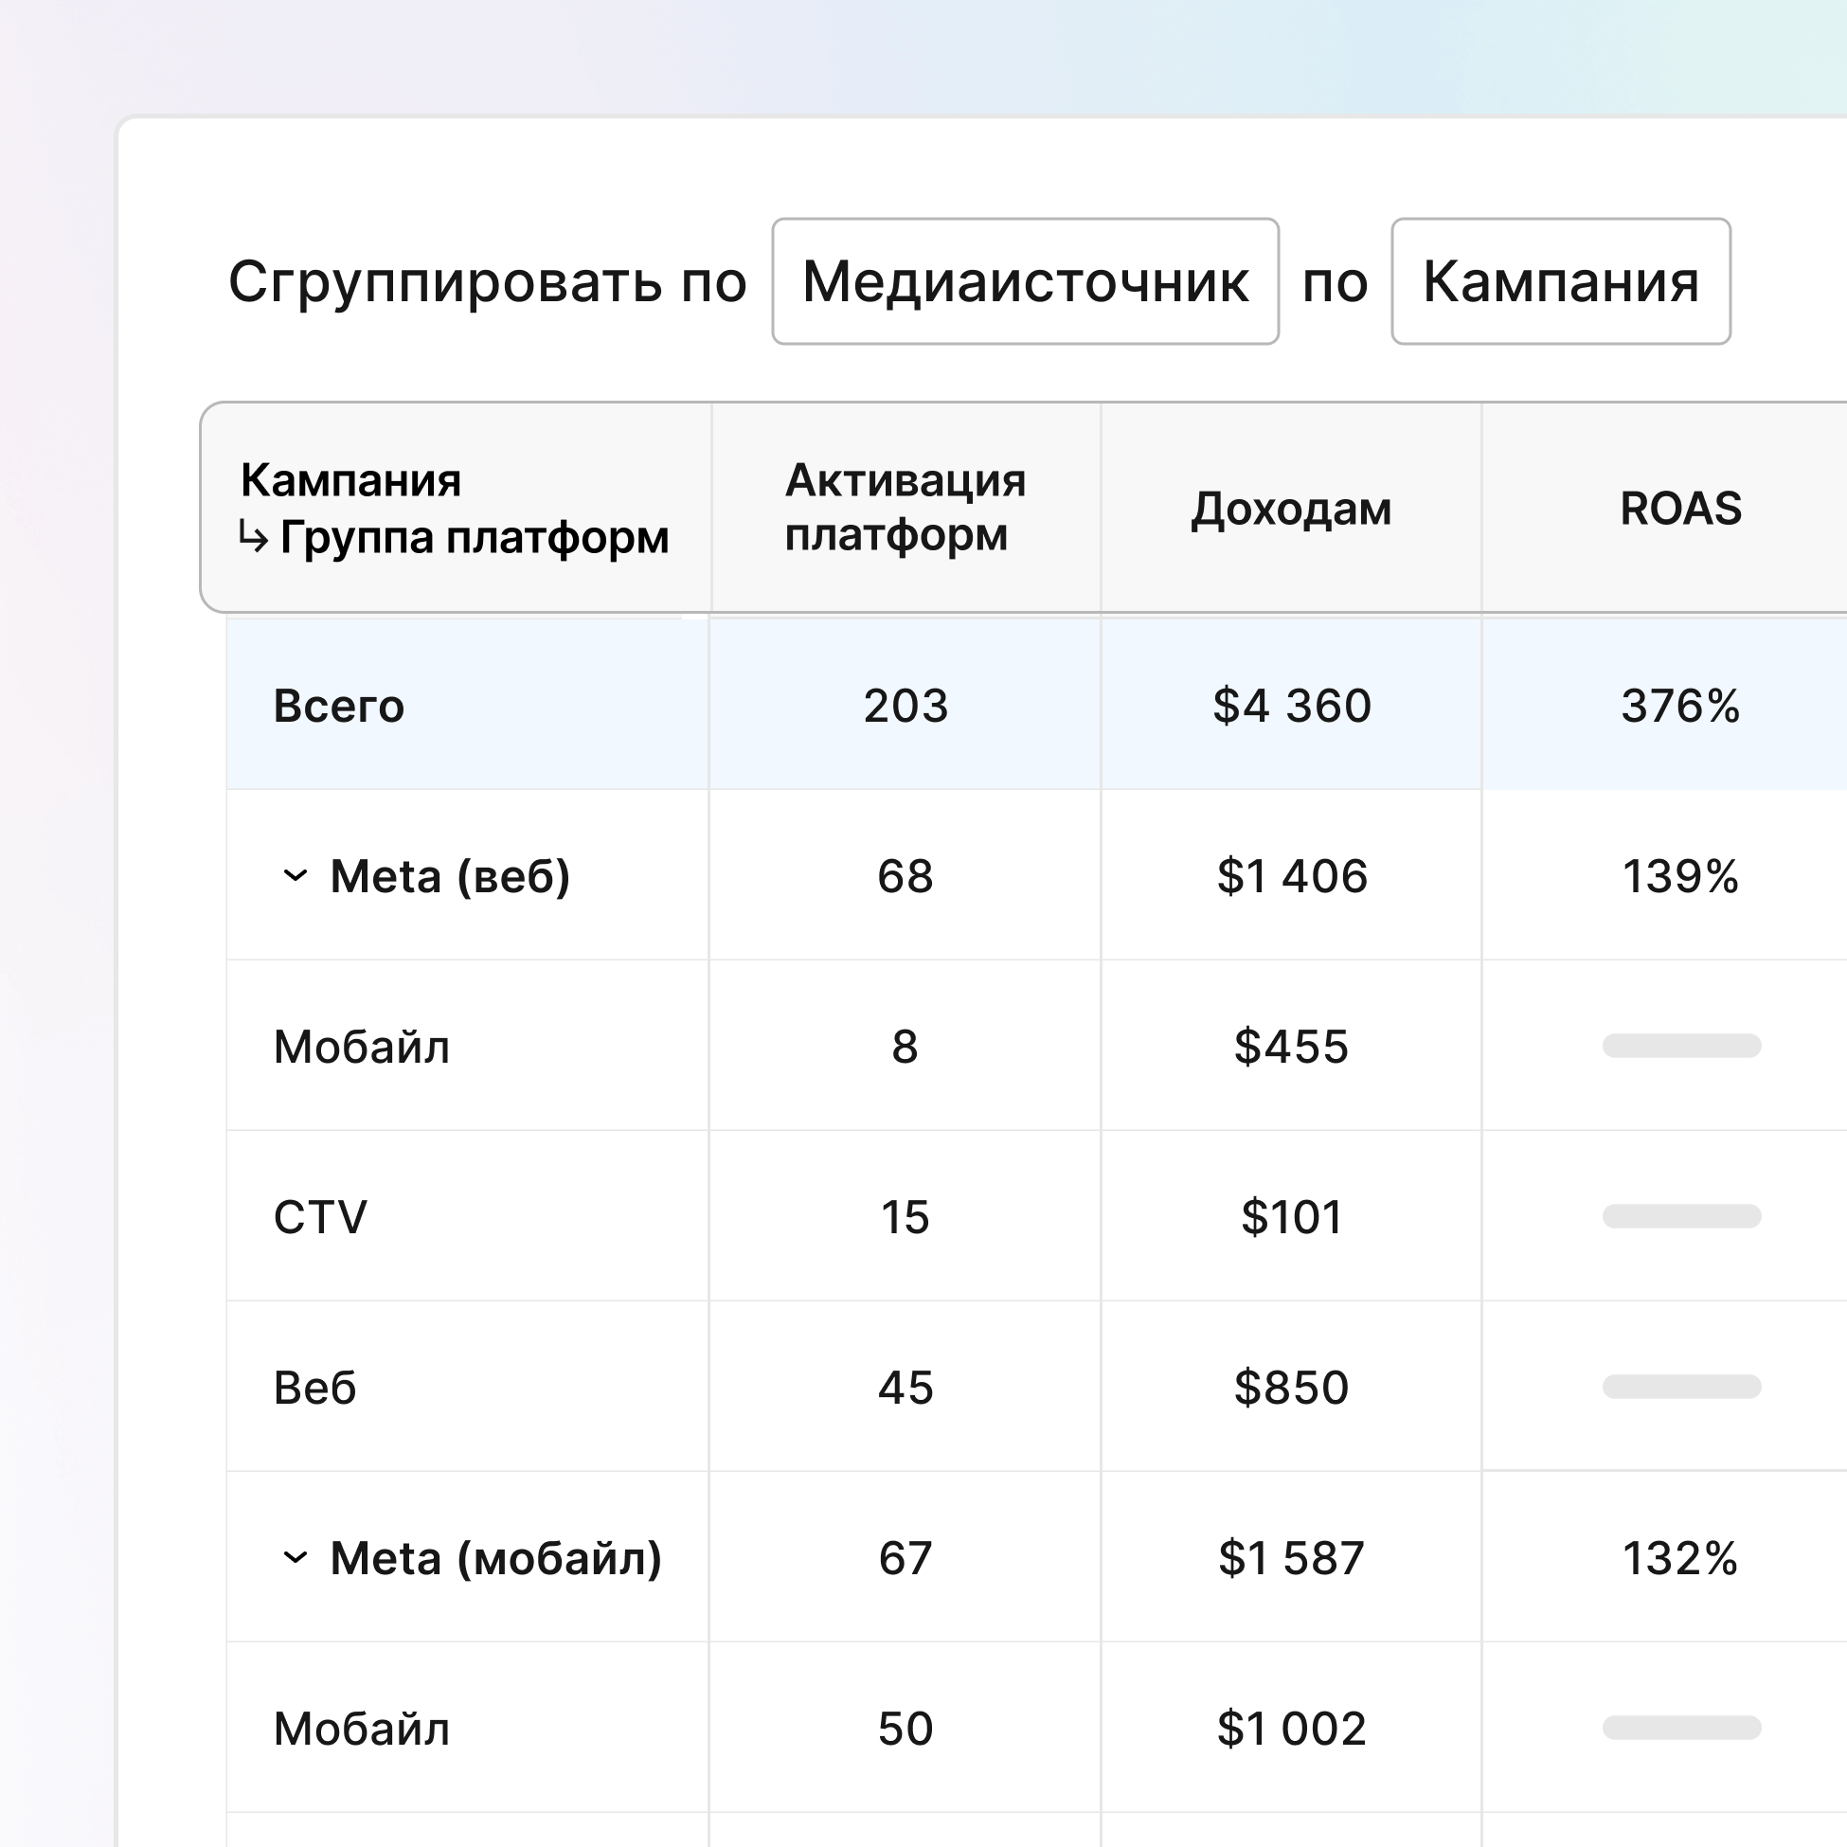The width and height of the screenshot is (1847, 1847).
Task: Click the 376% total ROAS cell
Action: pos(1679,706)
